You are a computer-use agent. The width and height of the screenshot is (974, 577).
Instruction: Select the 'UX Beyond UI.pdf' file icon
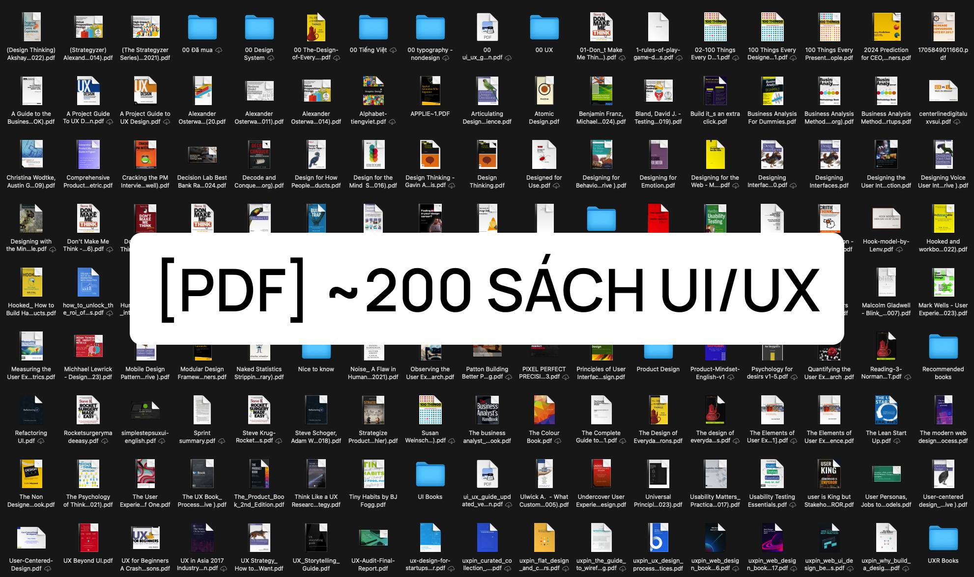88,538
